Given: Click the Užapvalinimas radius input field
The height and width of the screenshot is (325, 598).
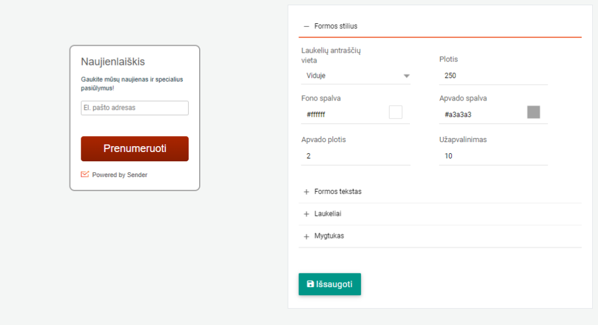Looking at the screenshot, I should [x=493, y=156].
